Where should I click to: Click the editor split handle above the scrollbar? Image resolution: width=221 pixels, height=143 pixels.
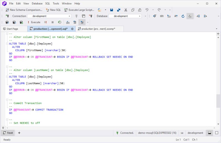[x=218, y=34]
